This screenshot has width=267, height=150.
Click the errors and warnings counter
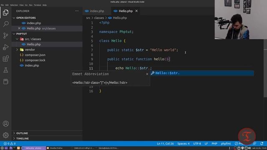click(10, 144)
